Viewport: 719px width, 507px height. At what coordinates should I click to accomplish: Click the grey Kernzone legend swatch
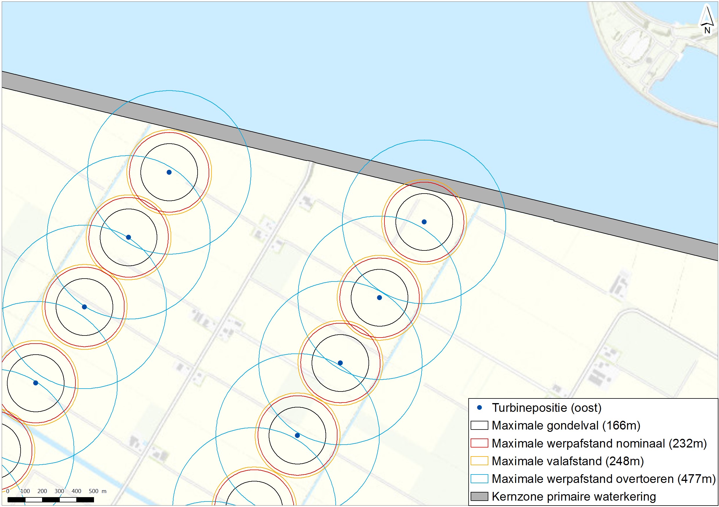[479, 497]
